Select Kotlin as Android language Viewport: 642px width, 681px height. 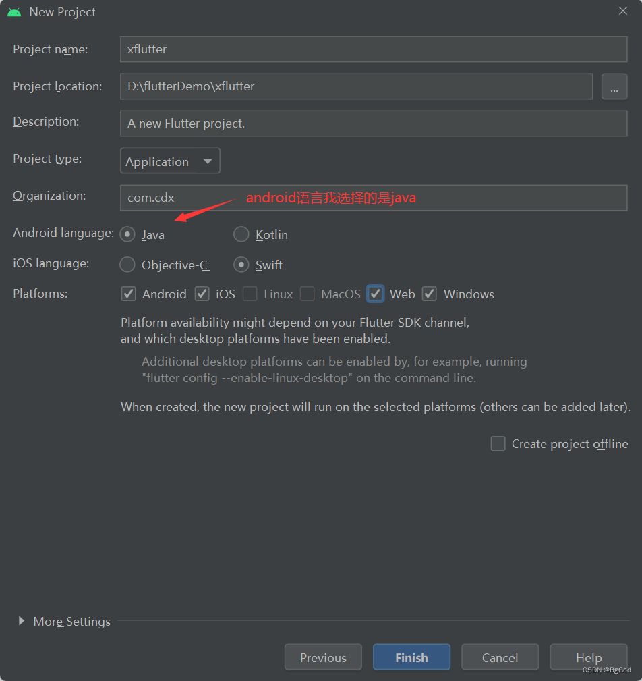(x=241, y=234)
